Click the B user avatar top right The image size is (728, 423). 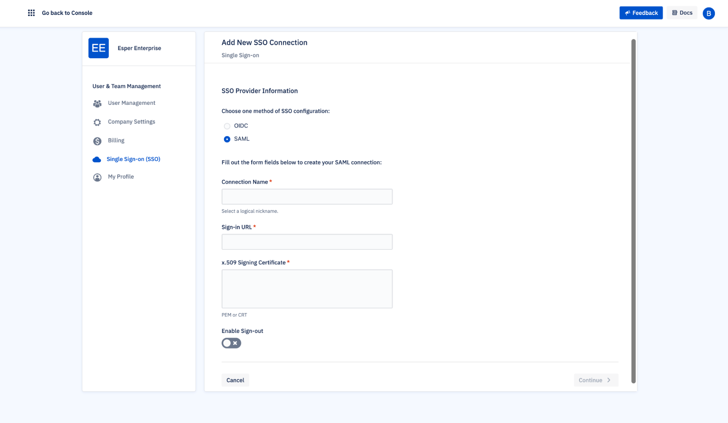pos(708,13)
